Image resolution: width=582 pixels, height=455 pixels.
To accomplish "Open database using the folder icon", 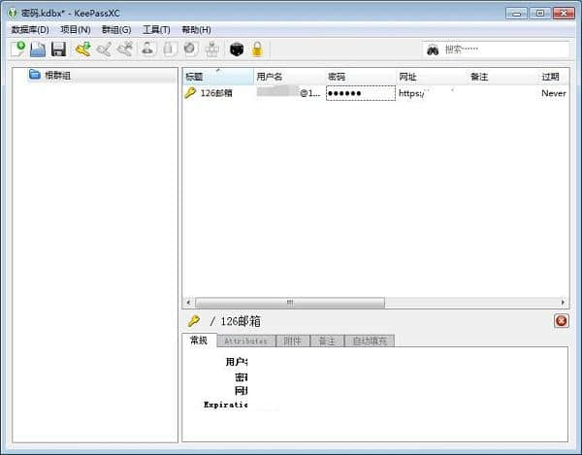I will 38,49.
